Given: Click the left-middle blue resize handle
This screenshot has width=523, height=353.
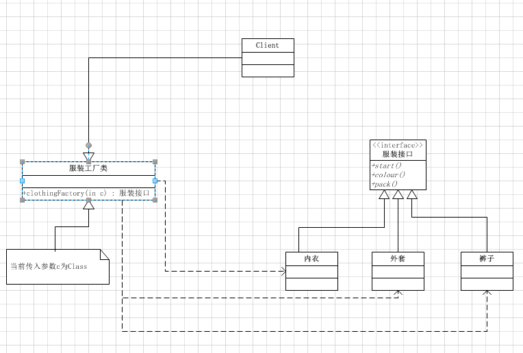Looking at the screenshot, I should (x=23, y=181).
